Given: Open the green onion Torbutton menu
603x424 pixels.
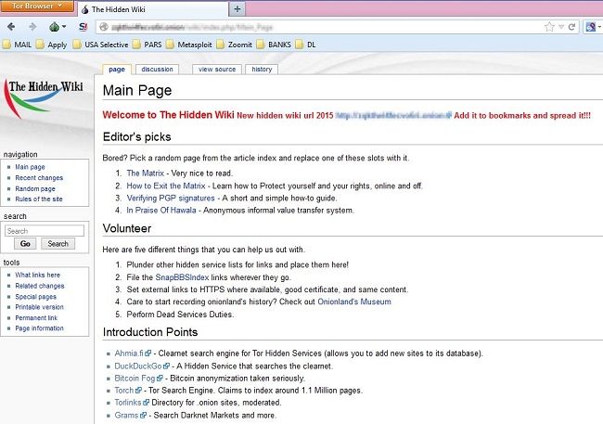Looking at the screenshot, I should 58,27.
